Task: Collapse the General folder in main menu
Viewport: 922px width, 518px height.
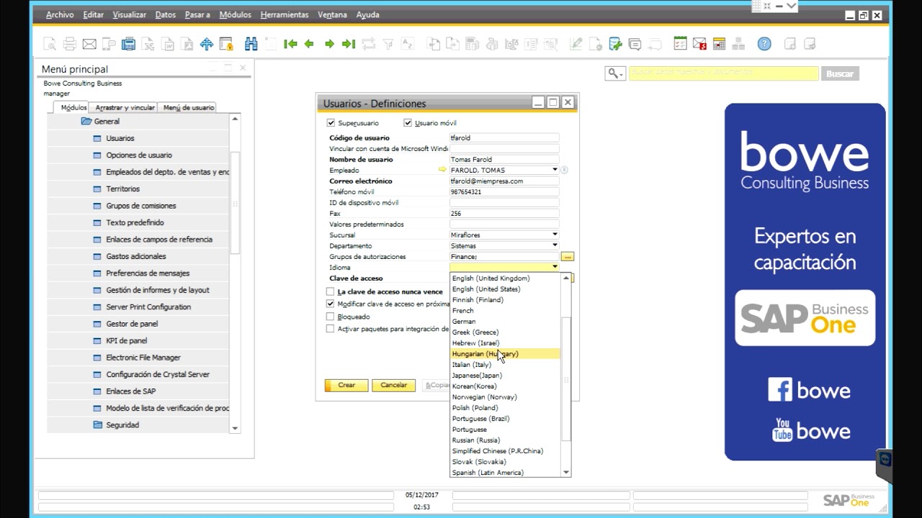Action: (86, 122)
